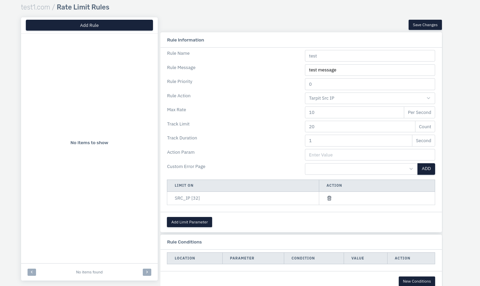The image size is (480, 286).
Task: Click the CONDITION column header
Action: coord(303,258)
